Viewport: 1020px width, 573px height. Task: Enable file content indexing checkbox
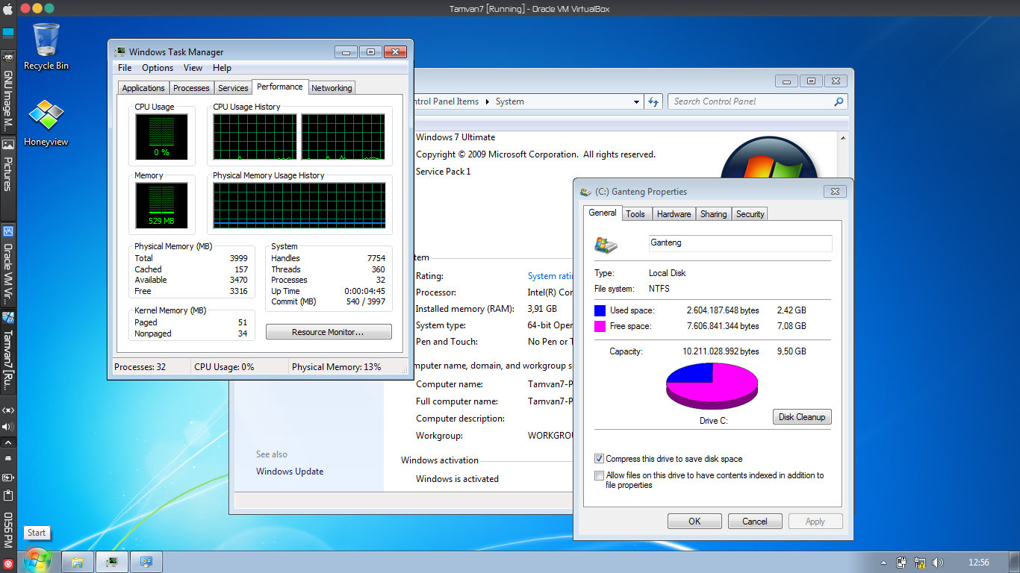pos(599,475)
